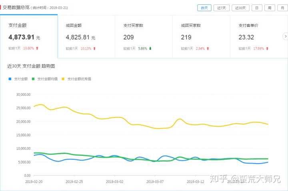288x191 pixels.
Task: Click the 2019-02-20 x-axis date
Action: 34,182
